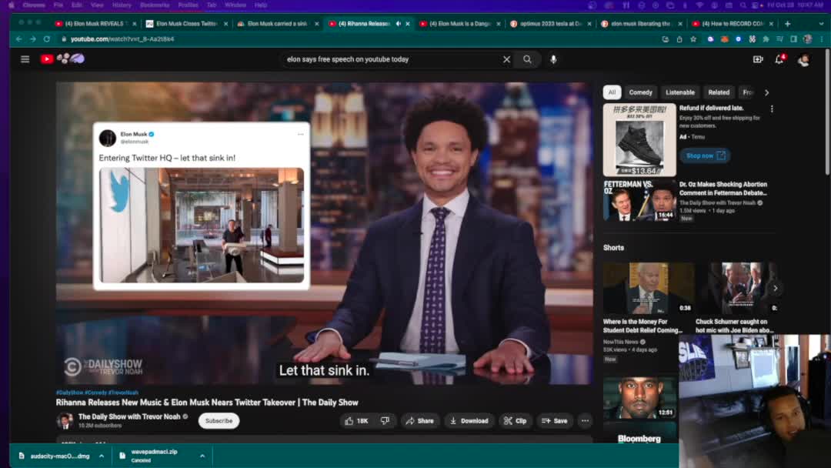Open macOS Spotlight search
831x468 pixels.
click(743, 5)
